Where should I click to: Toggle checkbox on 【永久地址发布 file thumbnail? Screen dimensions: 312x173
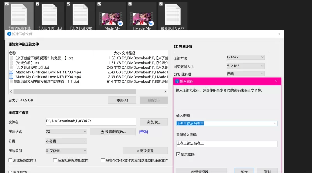tap(69, 4)
